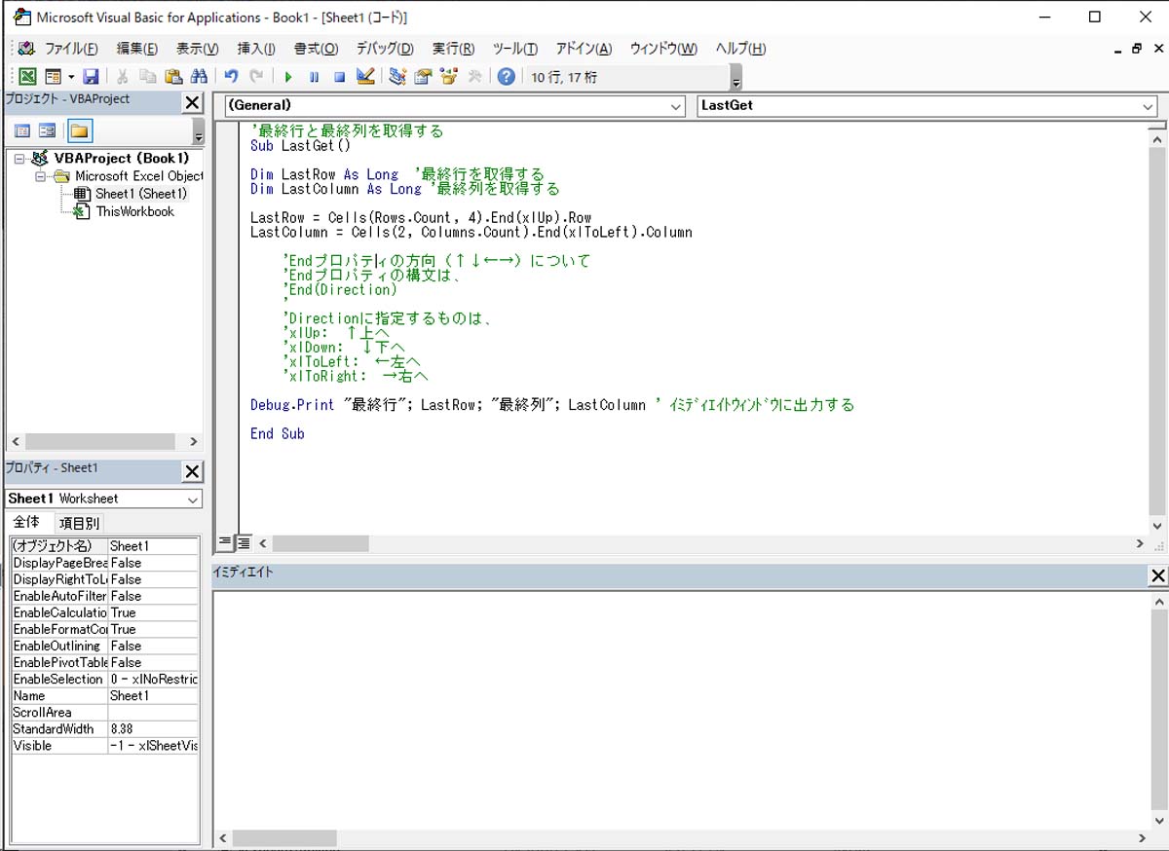Viewport: 1169px width, 851px height.
Task: Switch to Full Module View toggle
Action: tap(244, 542)
